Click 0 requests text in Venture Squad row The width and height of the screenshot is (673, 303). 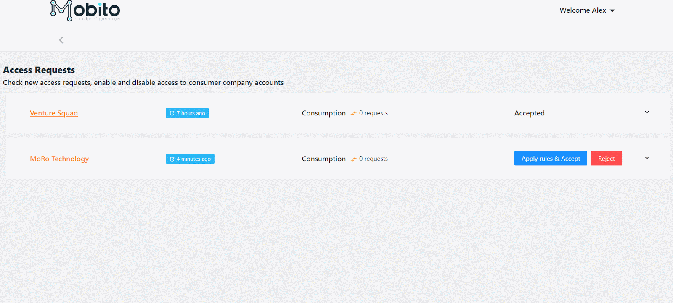pos(374,113)
